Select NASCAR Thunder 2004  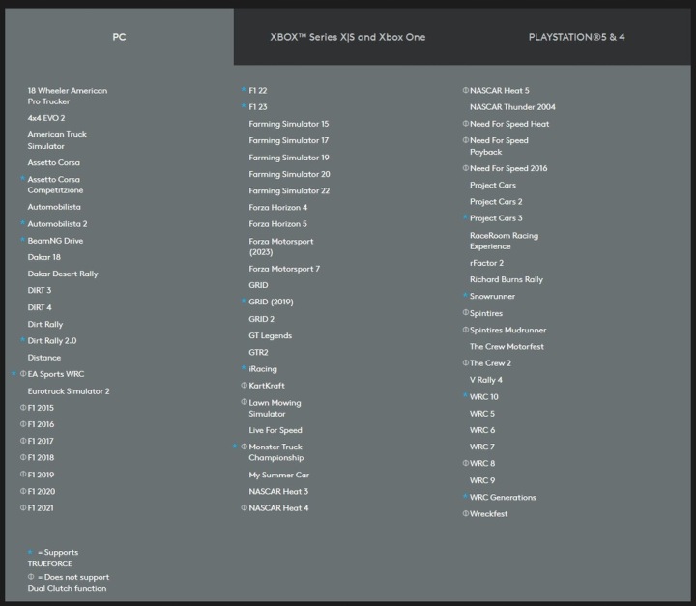512,107
